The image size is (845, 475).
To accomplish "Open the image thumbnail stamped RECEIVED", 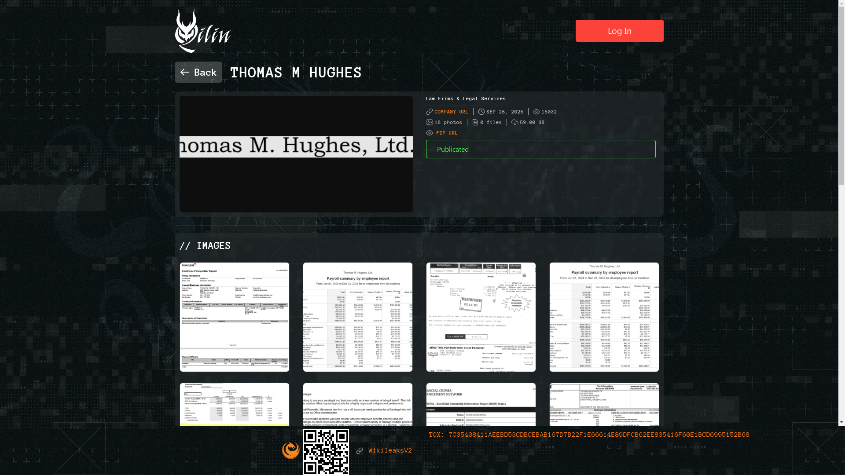I will tap(481, 317).
